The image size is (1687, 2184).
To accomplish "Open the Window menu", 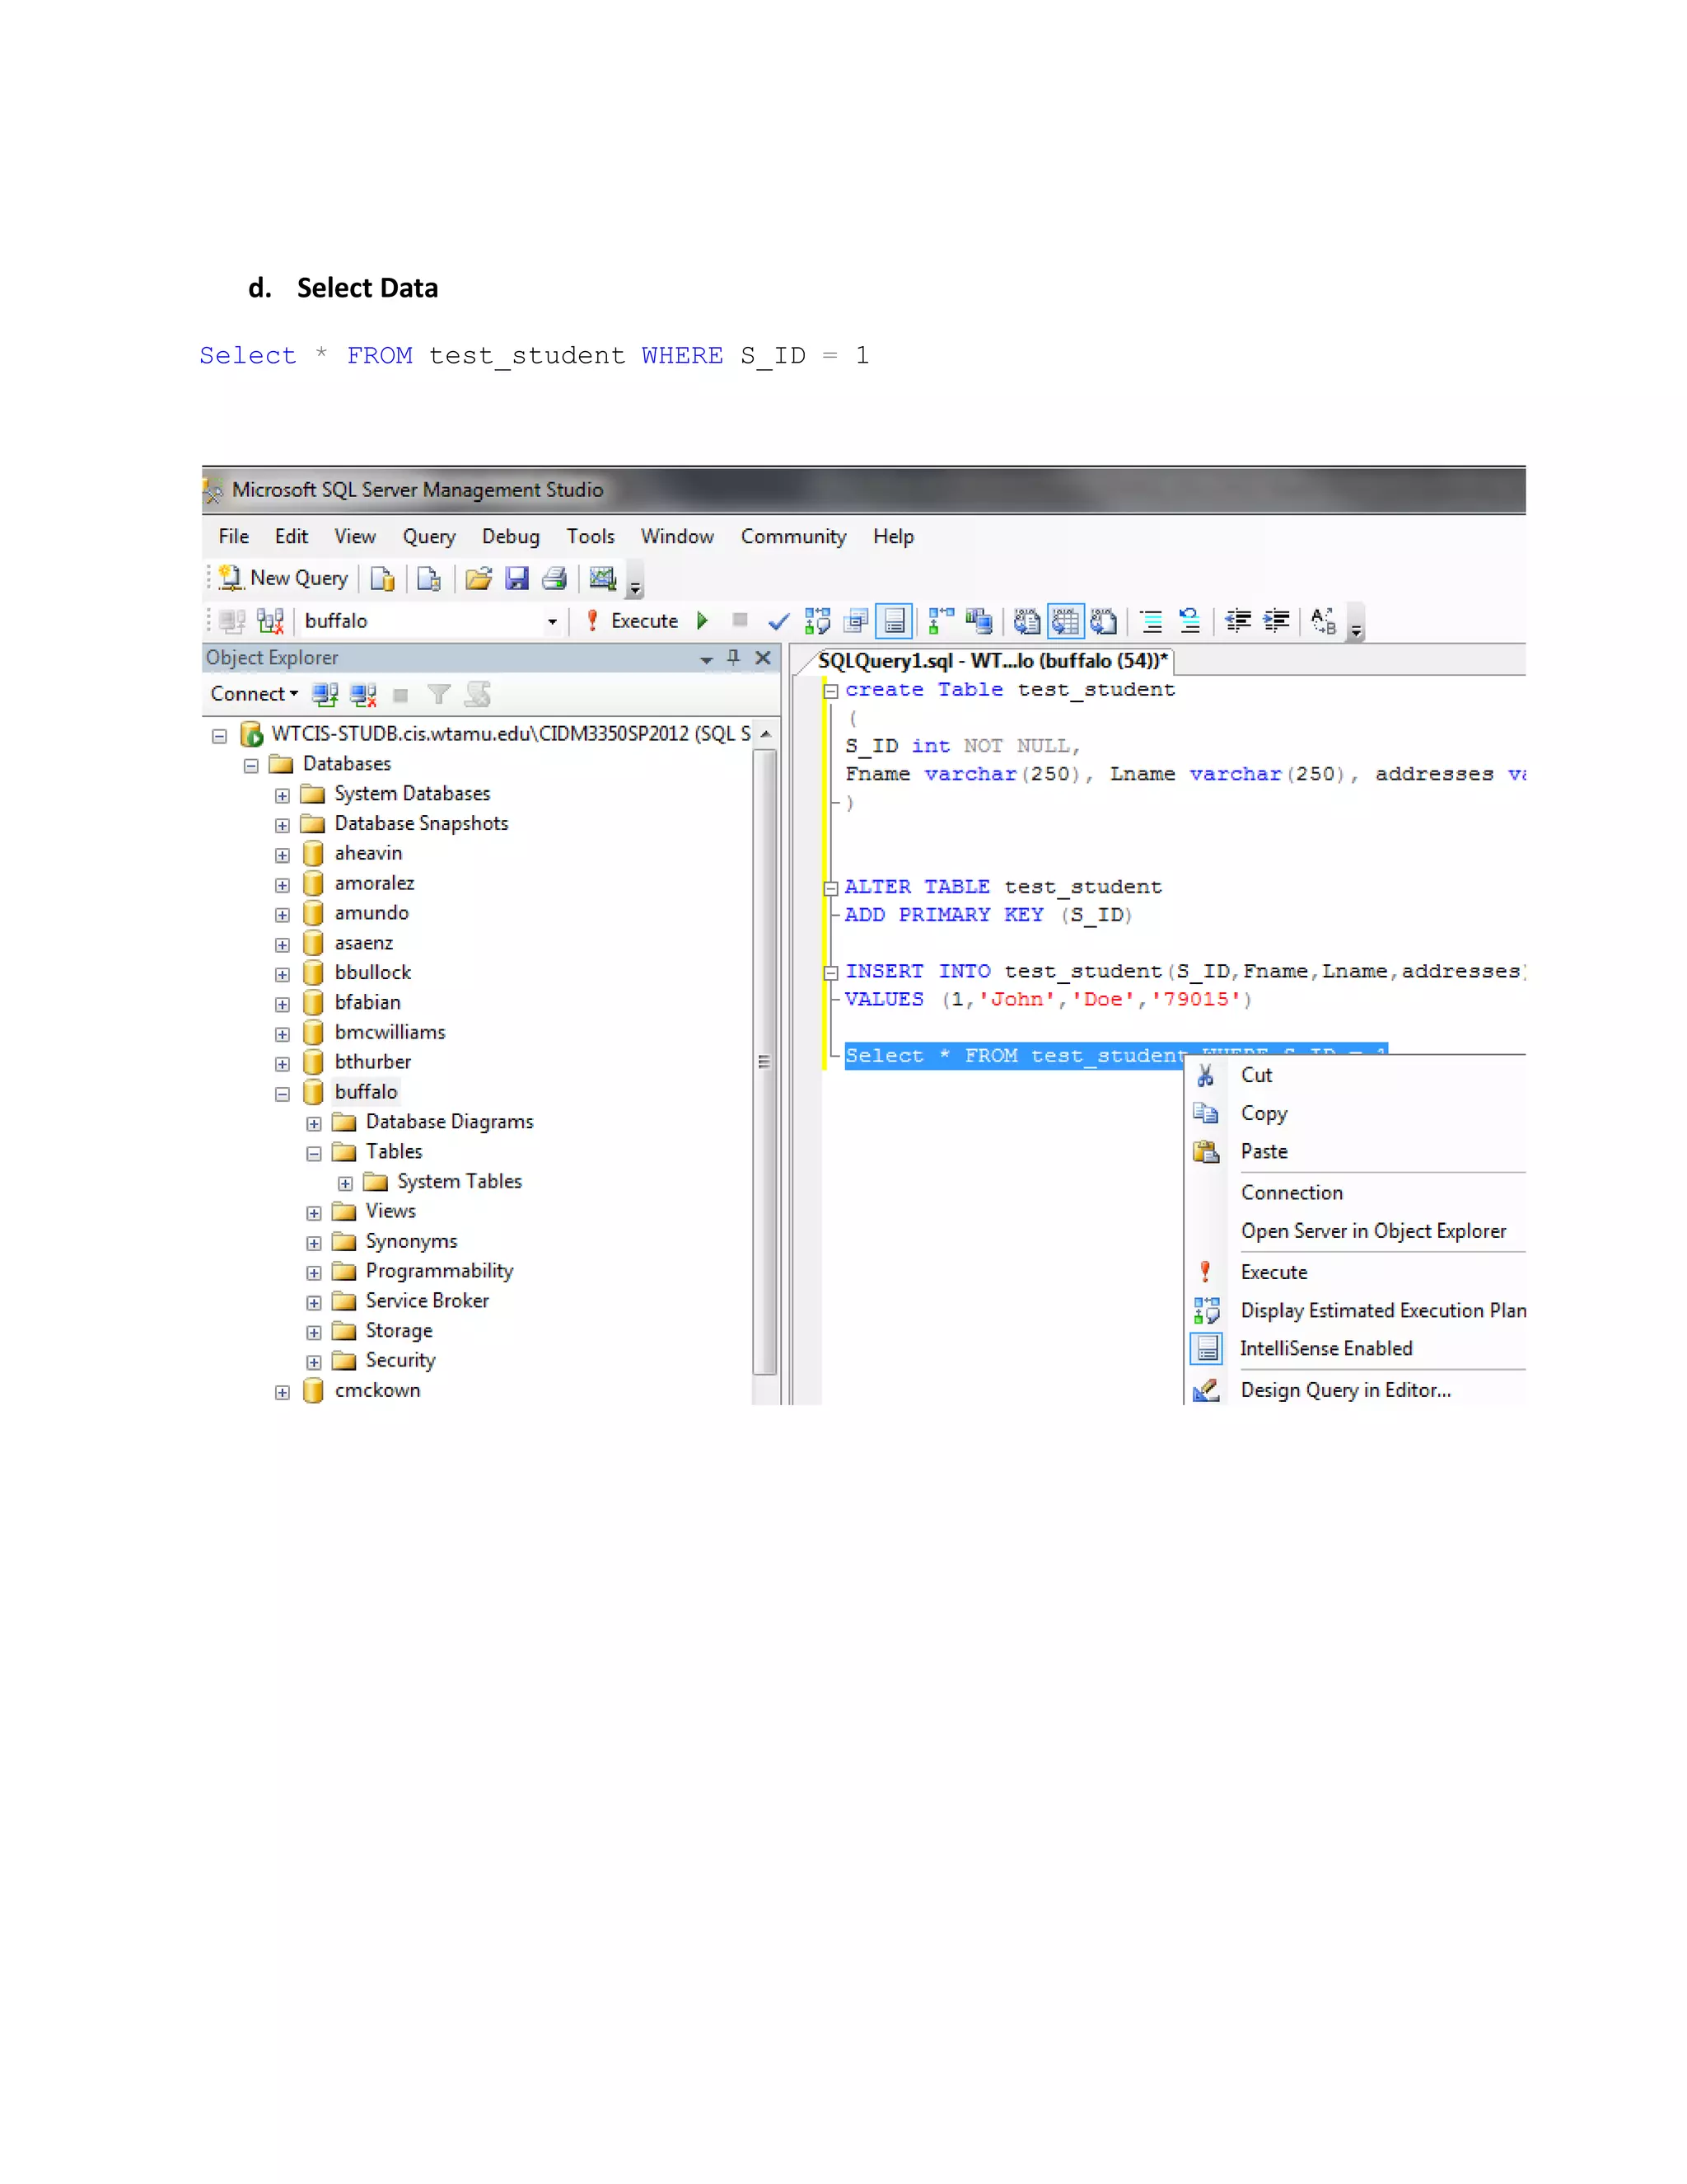I will click(676, 536).
